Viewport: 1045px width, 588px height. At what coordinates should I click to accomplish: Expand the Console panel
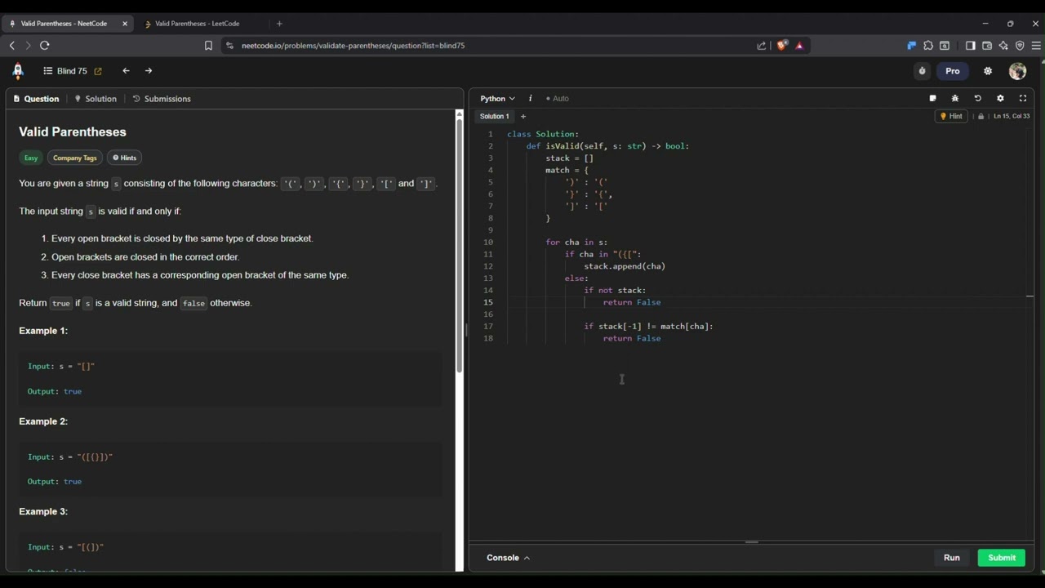coord(508,558)
